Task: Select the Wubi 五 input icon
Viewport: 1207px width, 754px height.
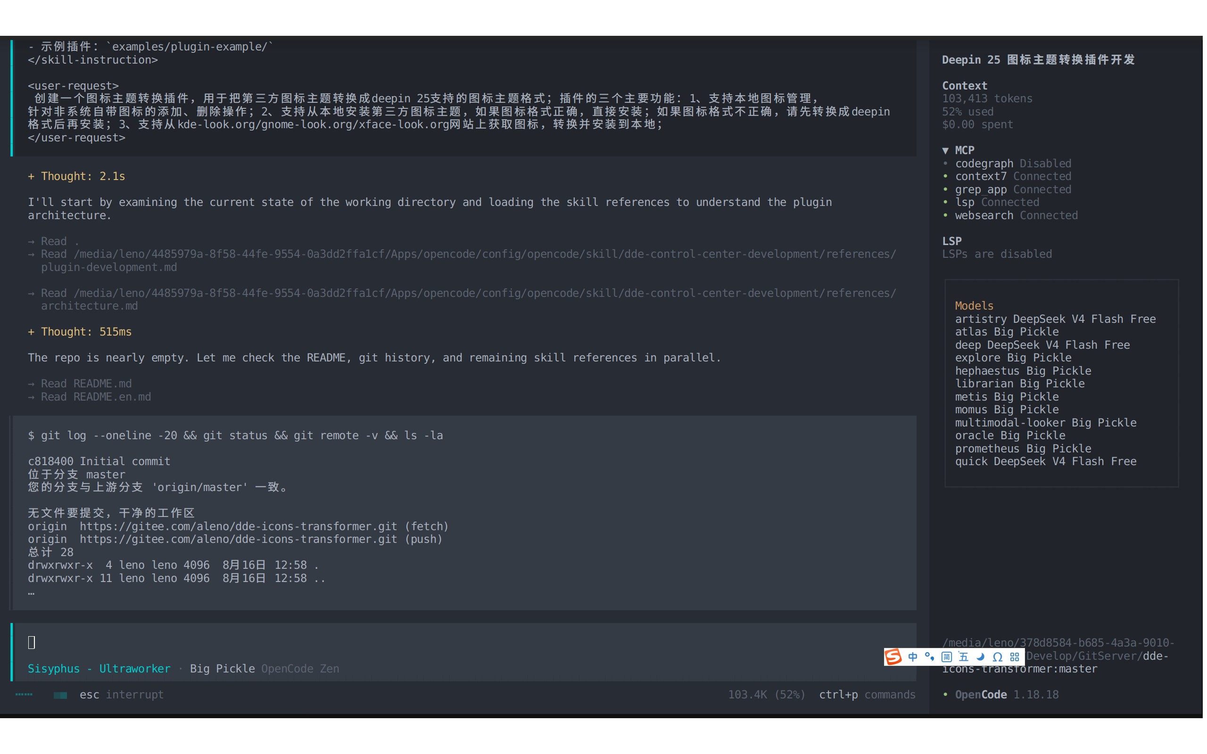Action: pyautogui.click(x=963, y=657)
